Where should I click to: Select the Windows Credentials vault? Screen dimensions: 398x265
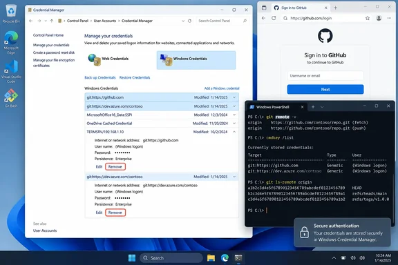click(x=196, y=60)
